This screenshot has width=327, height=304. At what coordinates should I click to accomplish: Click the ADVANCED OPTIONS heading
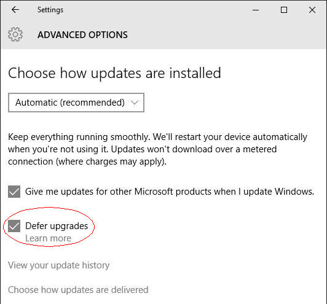point(82,35)
